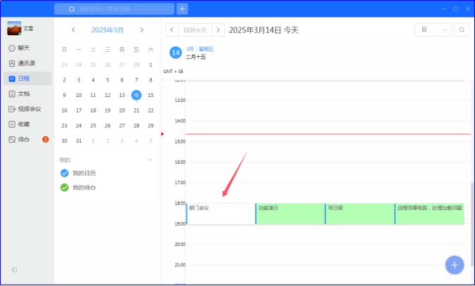Click the 回到今天 button
The height and width of the screenshot is (286, 475).
(x=195, y=30)
